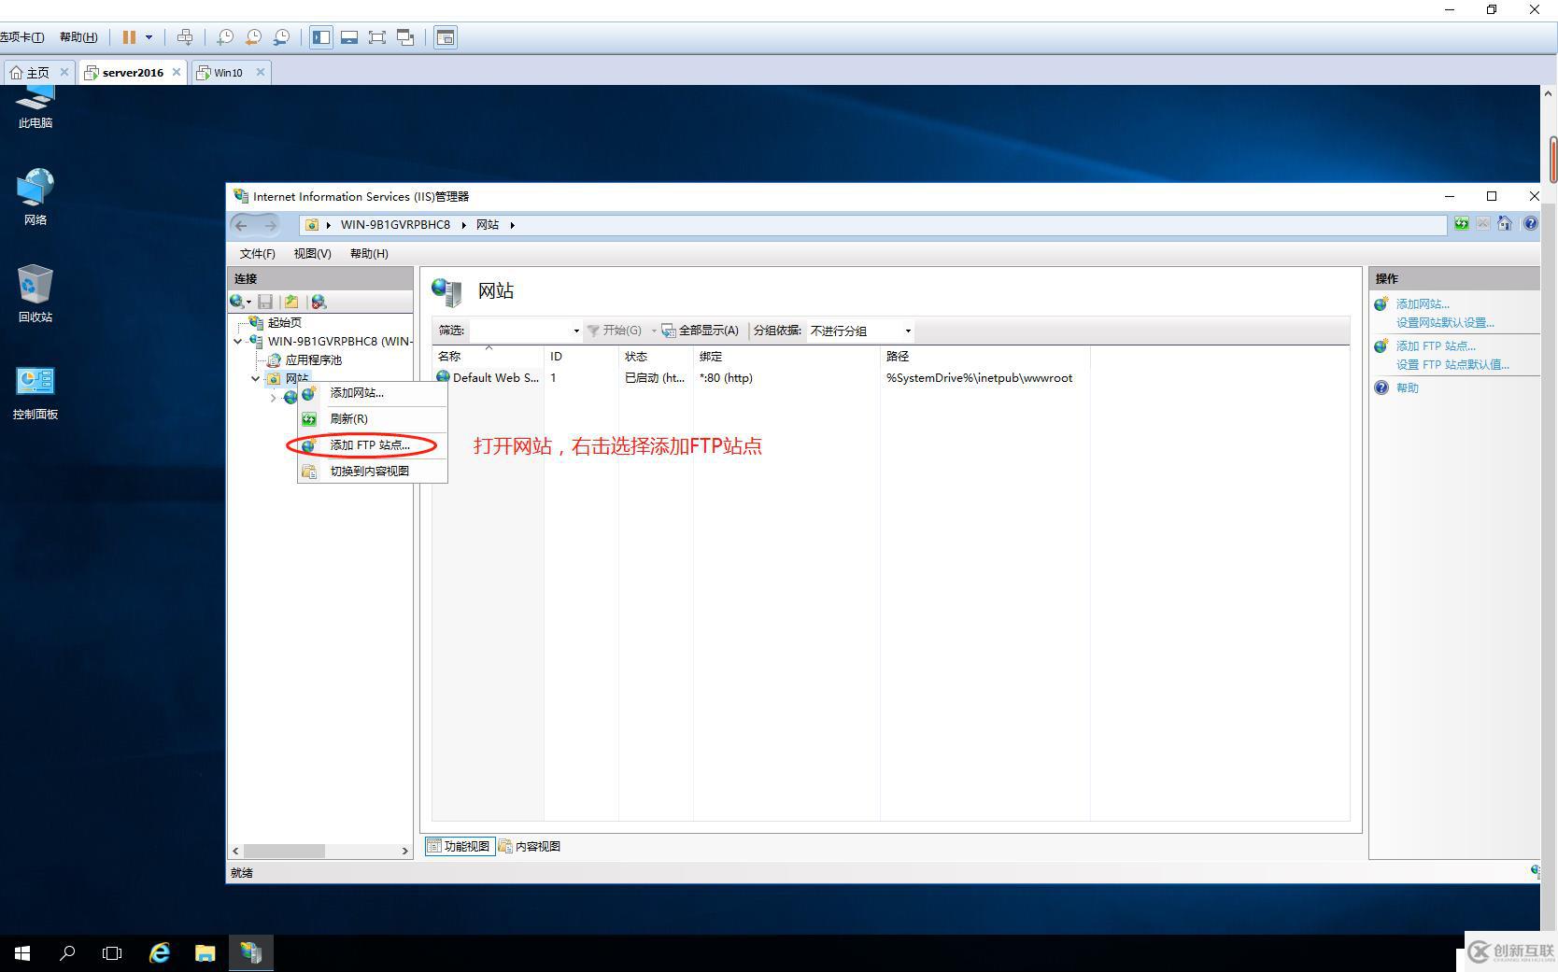This screenshot has width=1558, height=972.
Task: Switch to Unity mode icon
Action: (x=405, y=37)
